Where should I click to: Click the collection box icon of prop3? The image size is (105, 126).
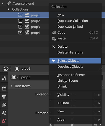tap(20, 27)
